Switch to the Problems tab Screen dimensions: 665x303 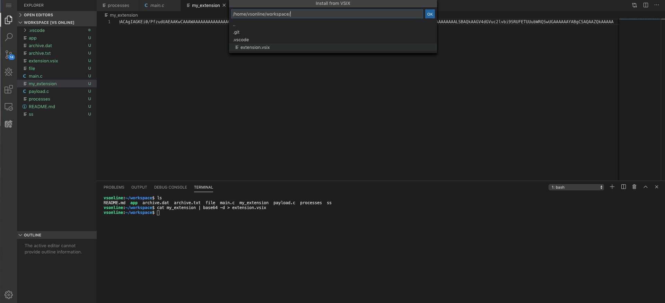pos(114,187)
